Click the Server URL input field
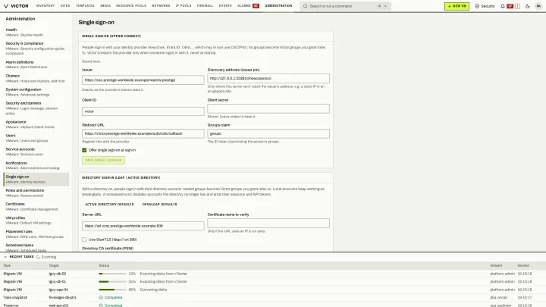This screenshot has width=546, height=307. point(143,226)
